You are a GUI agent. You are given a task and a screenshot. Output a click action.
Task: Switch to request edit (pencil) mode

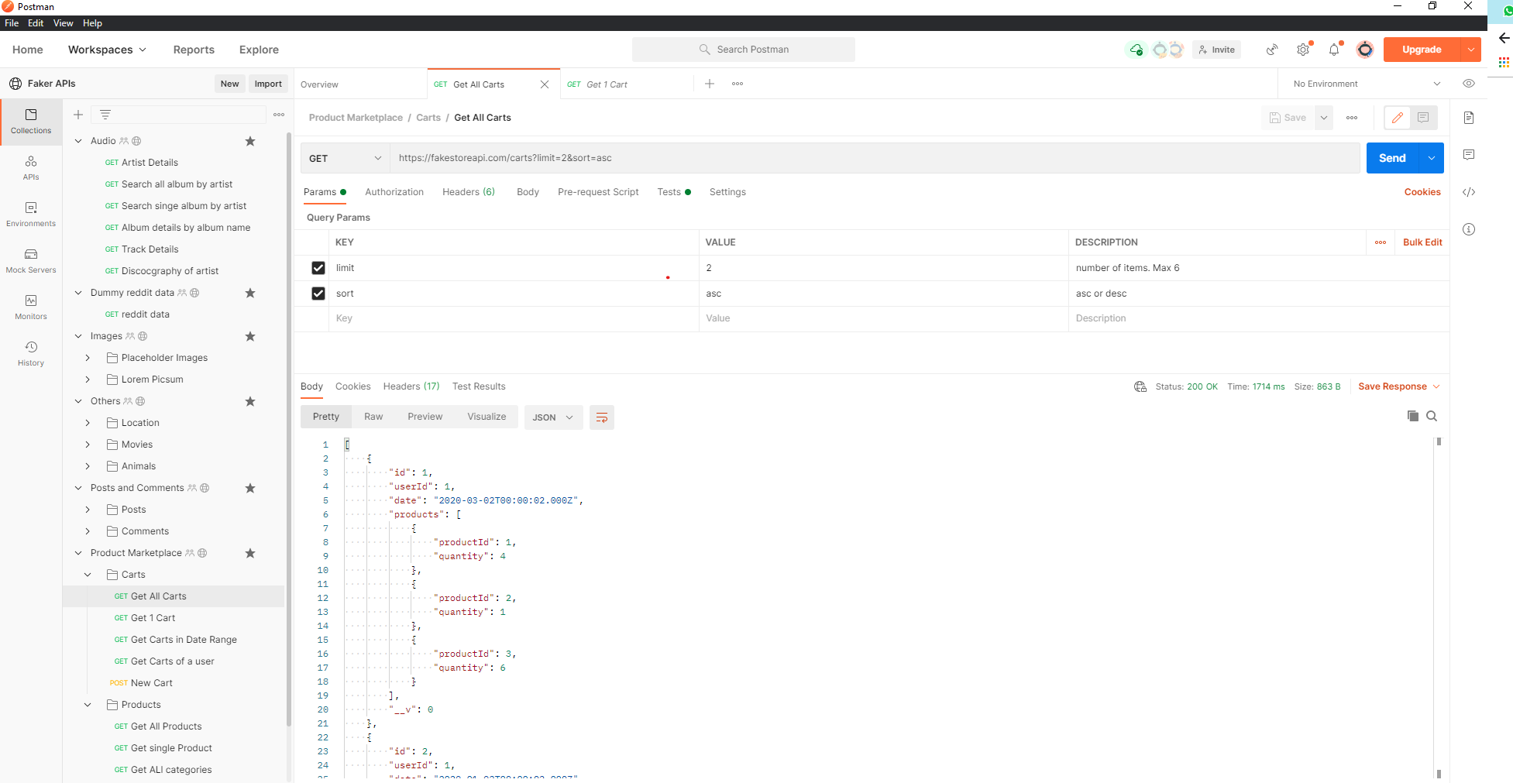[x=1398, y=118]
